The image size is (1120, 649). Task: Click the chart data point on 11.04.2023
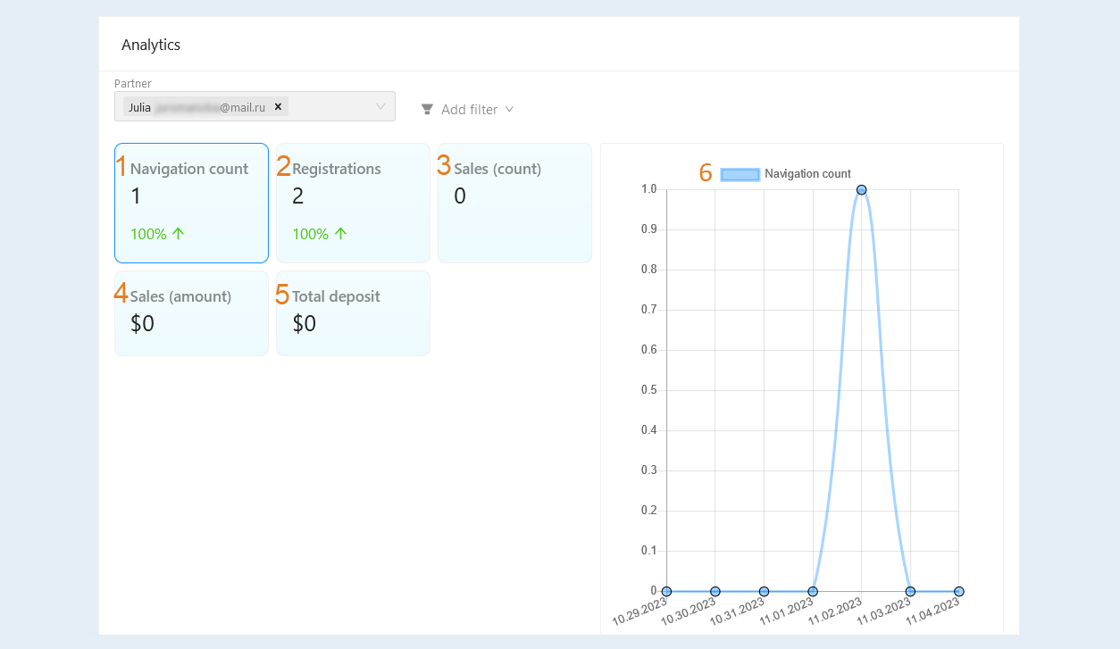[958, 591]
